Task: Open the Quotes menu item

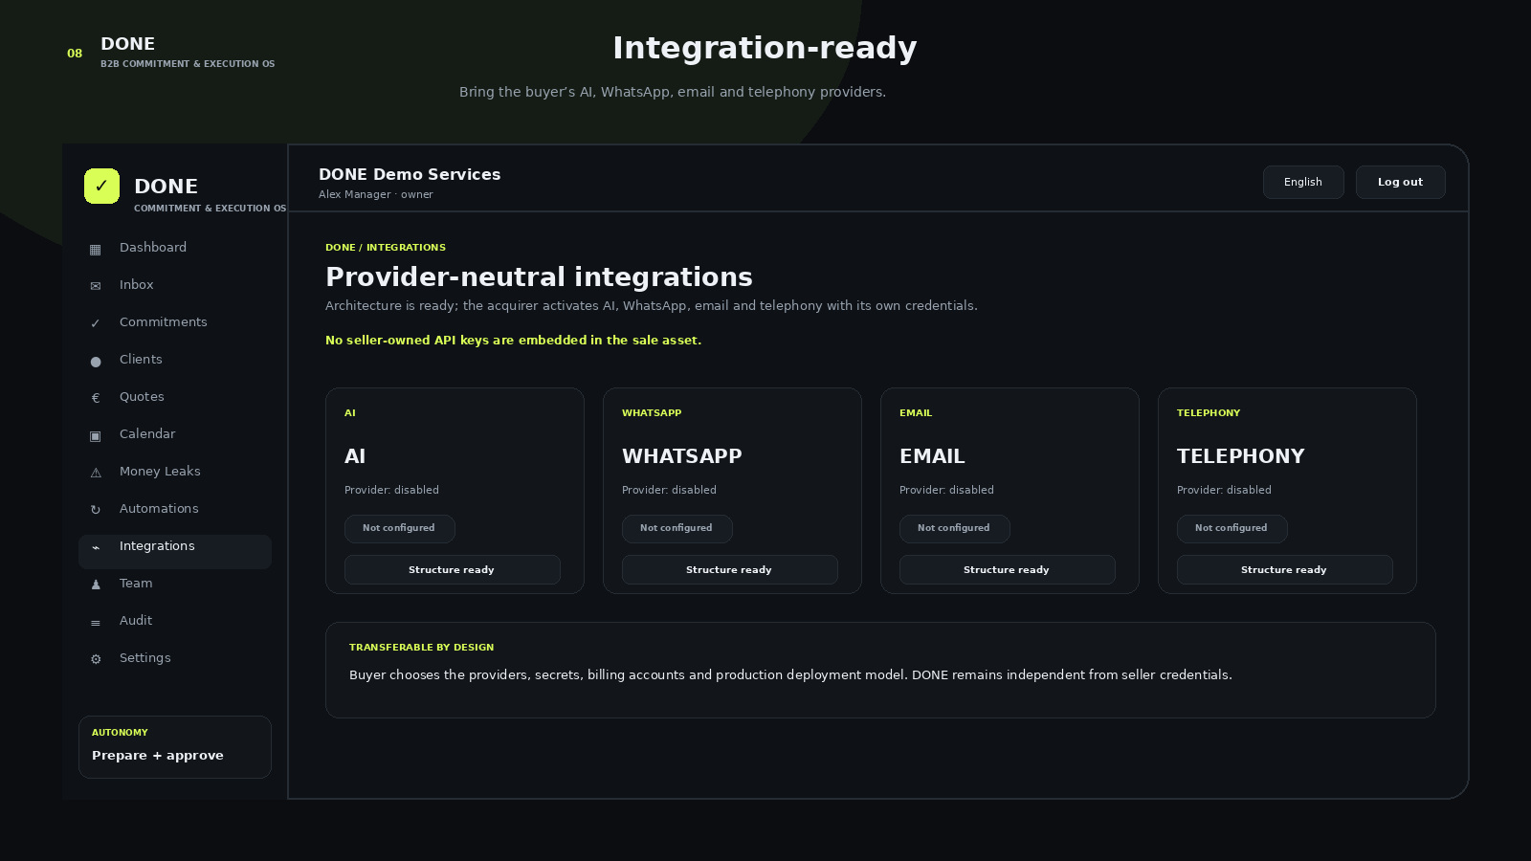Action: coord(175,397)
